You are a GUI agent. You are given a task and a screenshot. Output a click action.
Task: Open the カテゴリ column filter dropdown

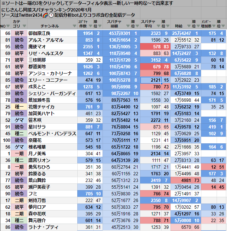(x=25, y=26)
